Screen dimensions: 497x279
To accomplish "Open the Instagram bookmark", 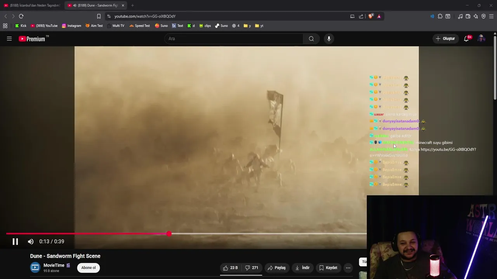I will 71,26.
